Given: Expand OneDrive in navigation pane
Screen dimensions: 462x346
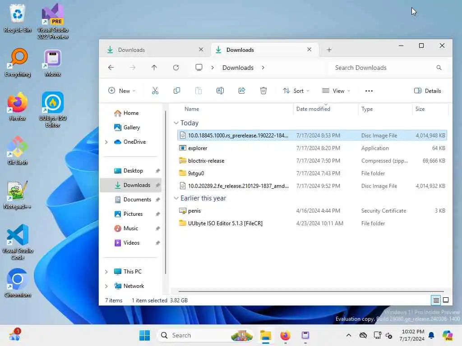Looking at the screenshot, I should (106, 142).
